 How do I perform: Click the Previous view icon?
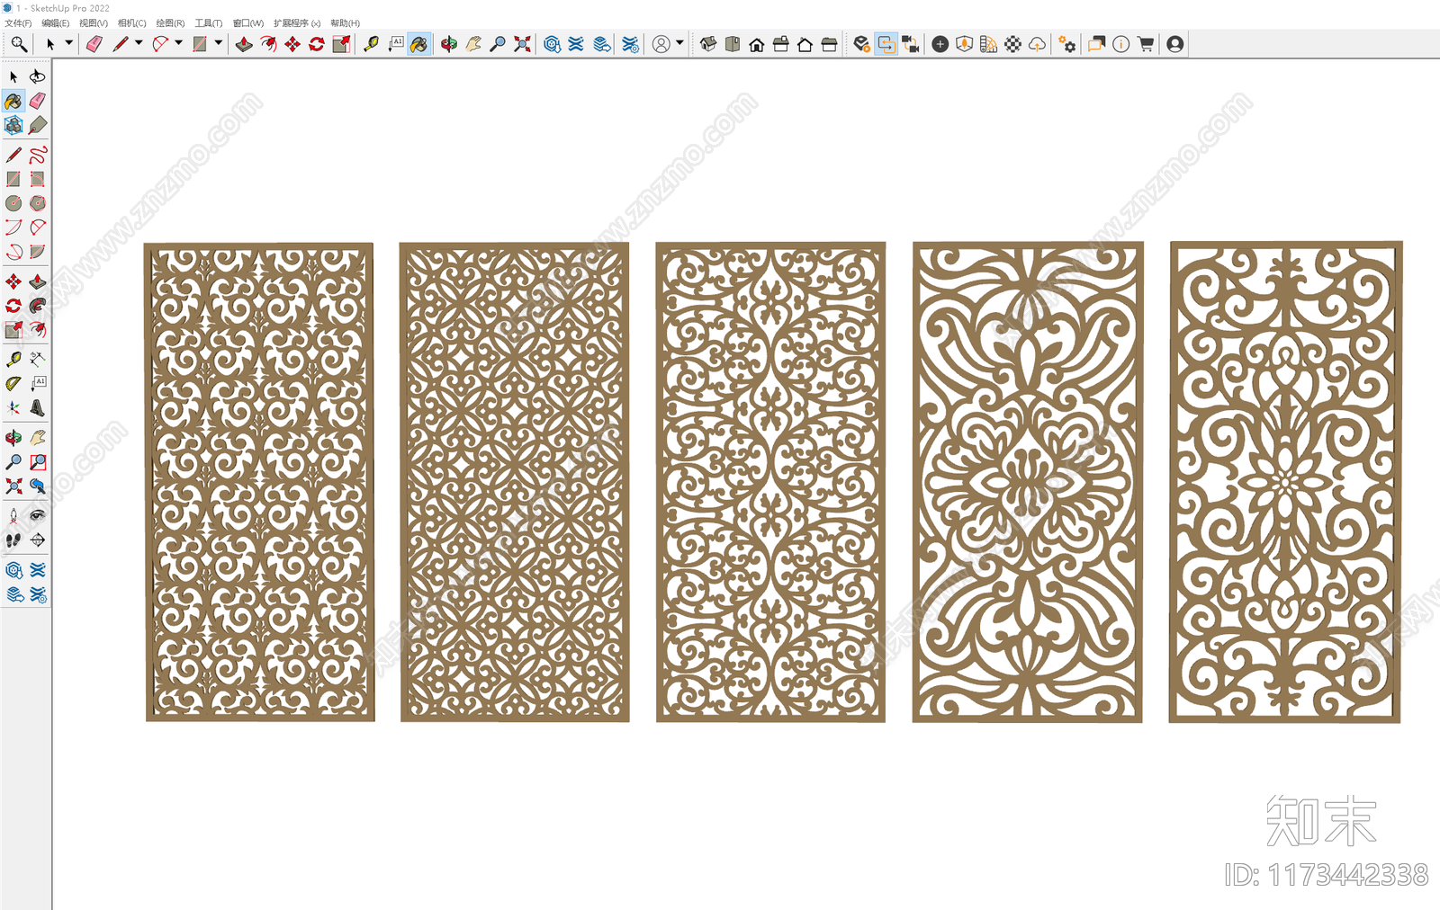[37, 486]
